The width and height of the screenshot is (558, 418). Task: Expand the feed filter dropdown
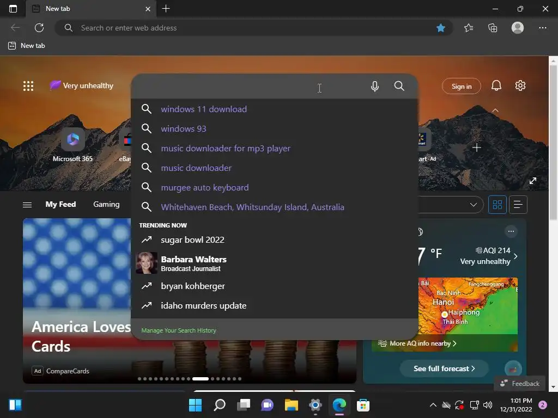click(474, 205)
